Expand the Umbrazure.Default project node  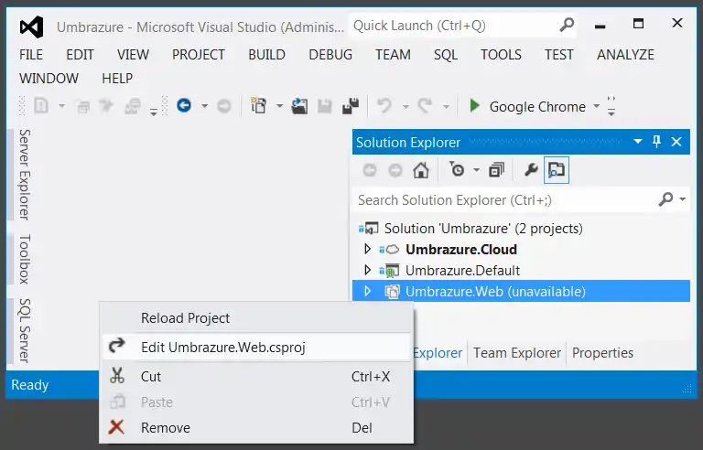(x=367, y=270)
